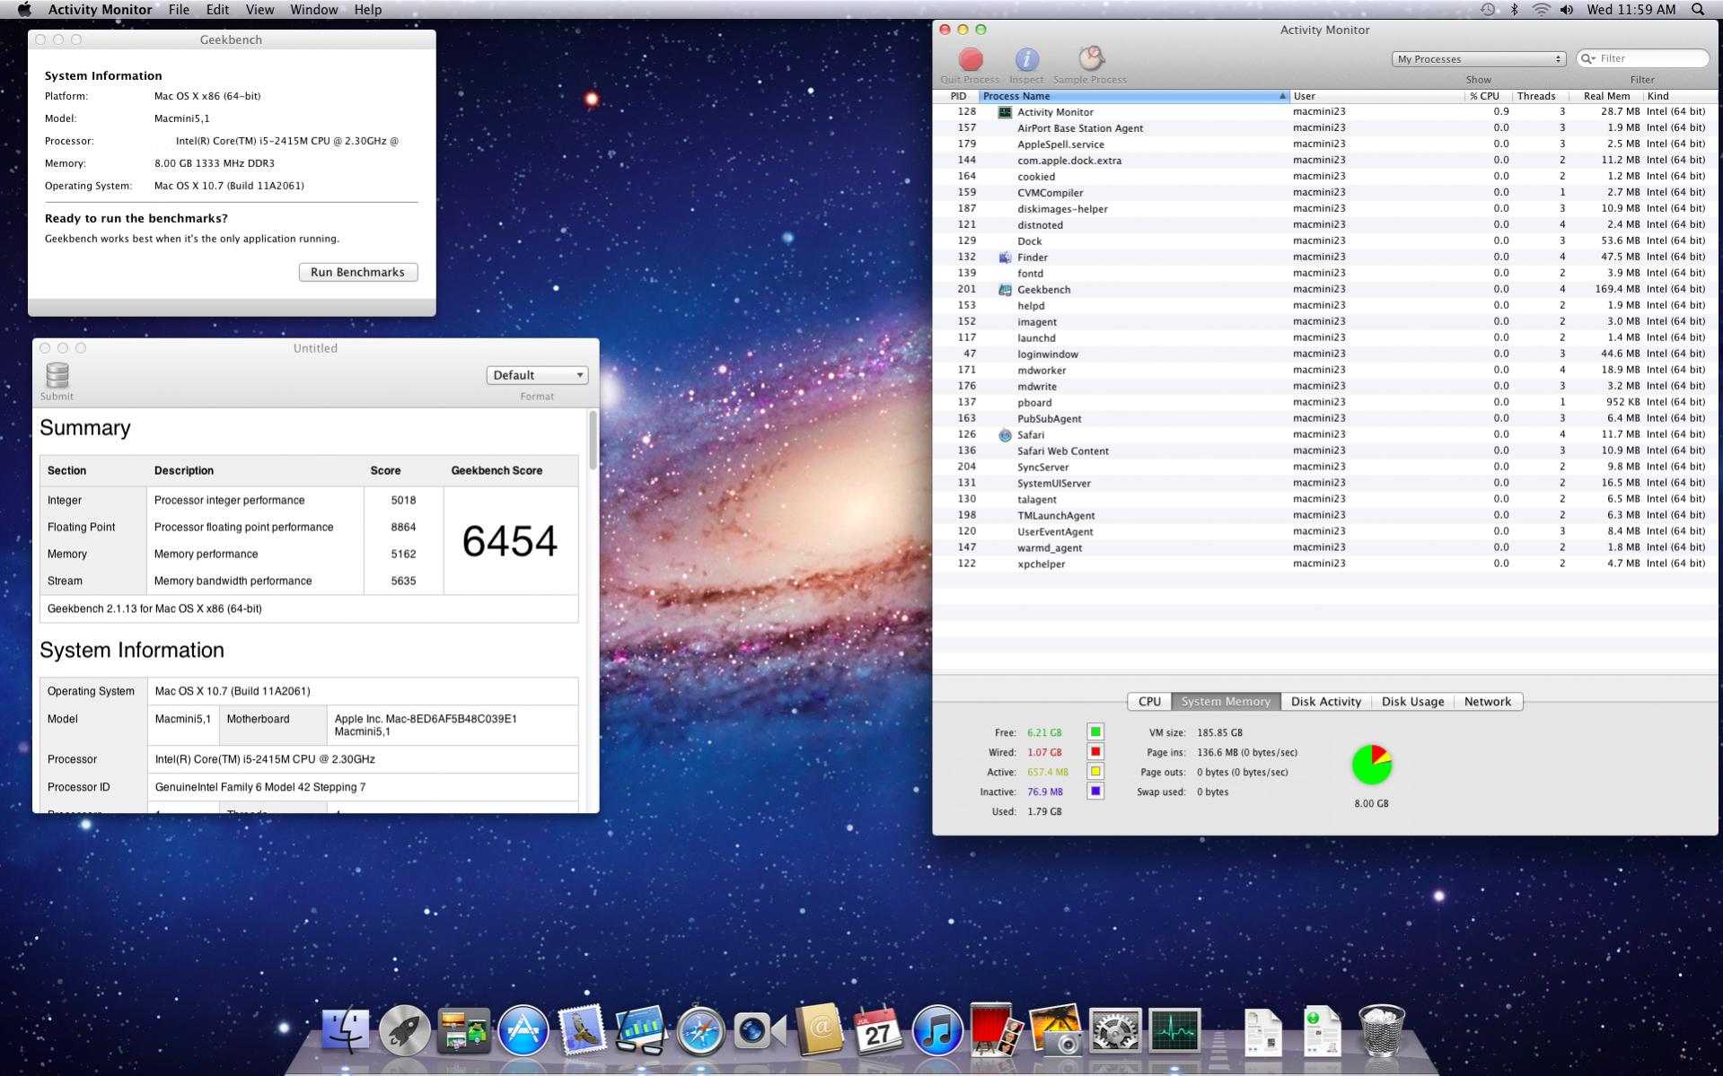Viewport: 1723px width, 1076px height.
Task: Open the Window menu
Action: 313,10
